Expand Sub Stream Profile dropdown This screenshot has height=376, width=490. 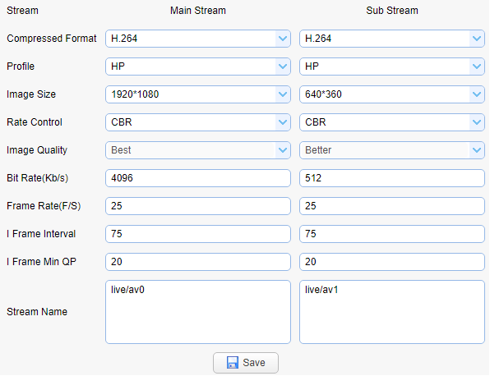click(392, 66)
